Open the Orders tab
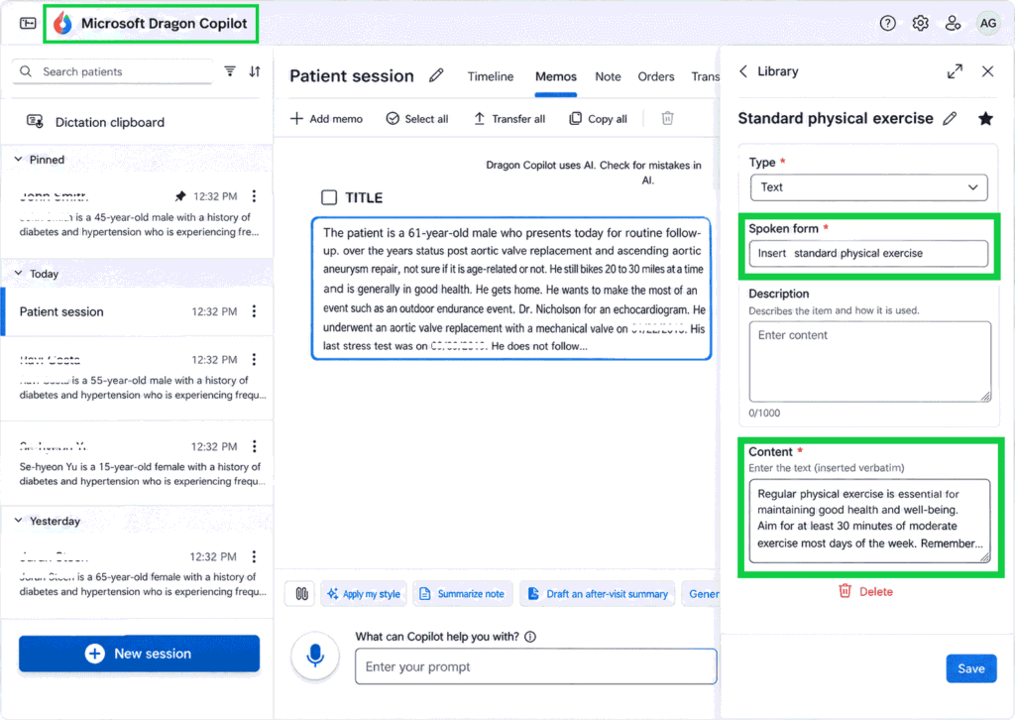This screenshot has height=720, width=1015. pos(656,76)
